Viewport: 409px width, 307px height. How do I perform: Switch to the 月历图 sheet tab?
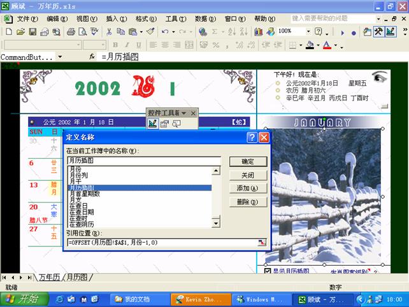tap(77, 277)
